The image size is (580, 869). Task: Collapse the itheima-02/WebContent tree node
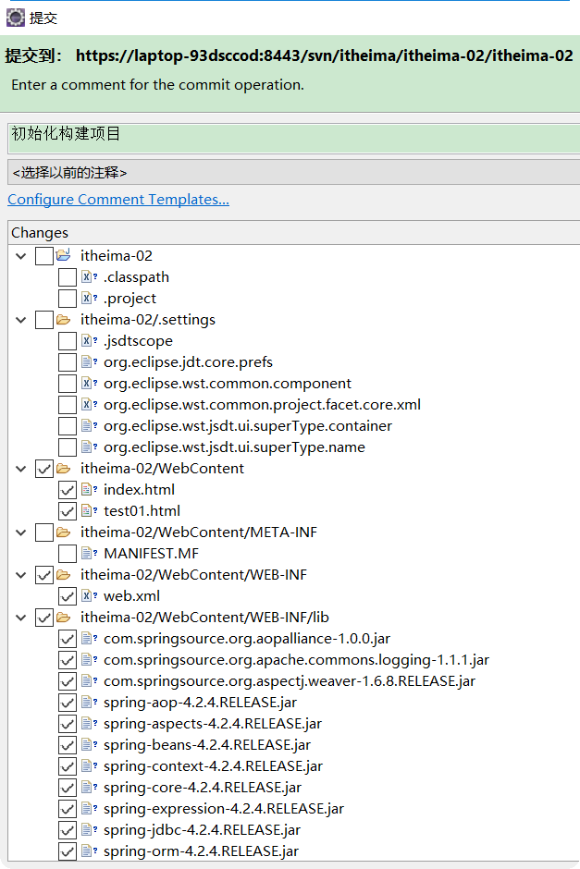click(21, 469)
